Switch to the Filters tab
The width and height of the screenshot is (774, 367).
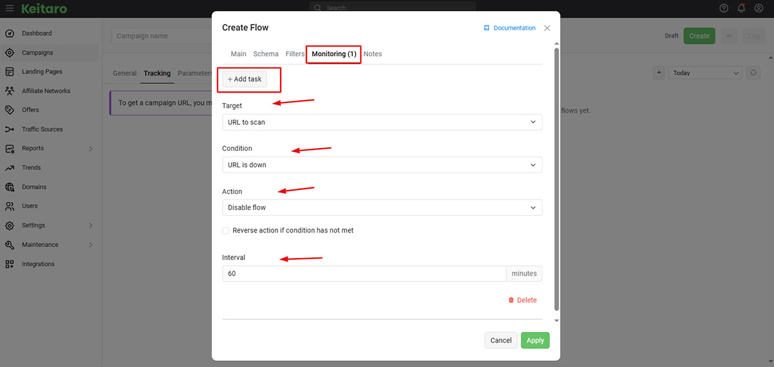click(x=295, y=54)
